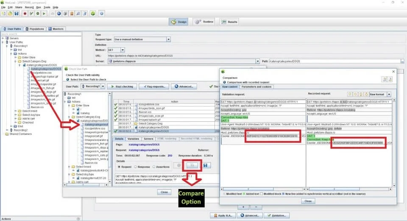Select /images/splash.gif row in results table
The image size is (407, 221).
coord(166,120)
